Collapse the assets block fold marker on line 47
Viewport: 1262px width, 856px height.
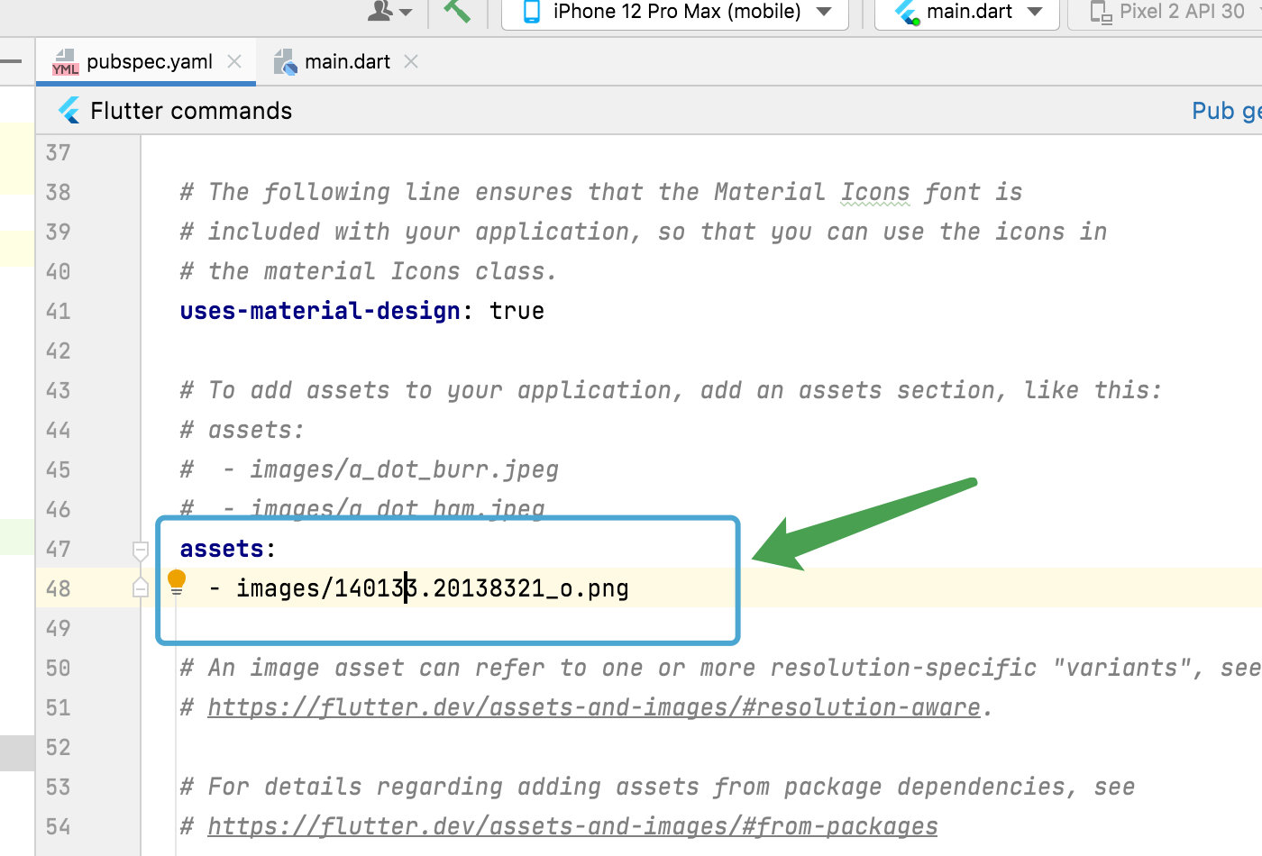coord(141,550)
